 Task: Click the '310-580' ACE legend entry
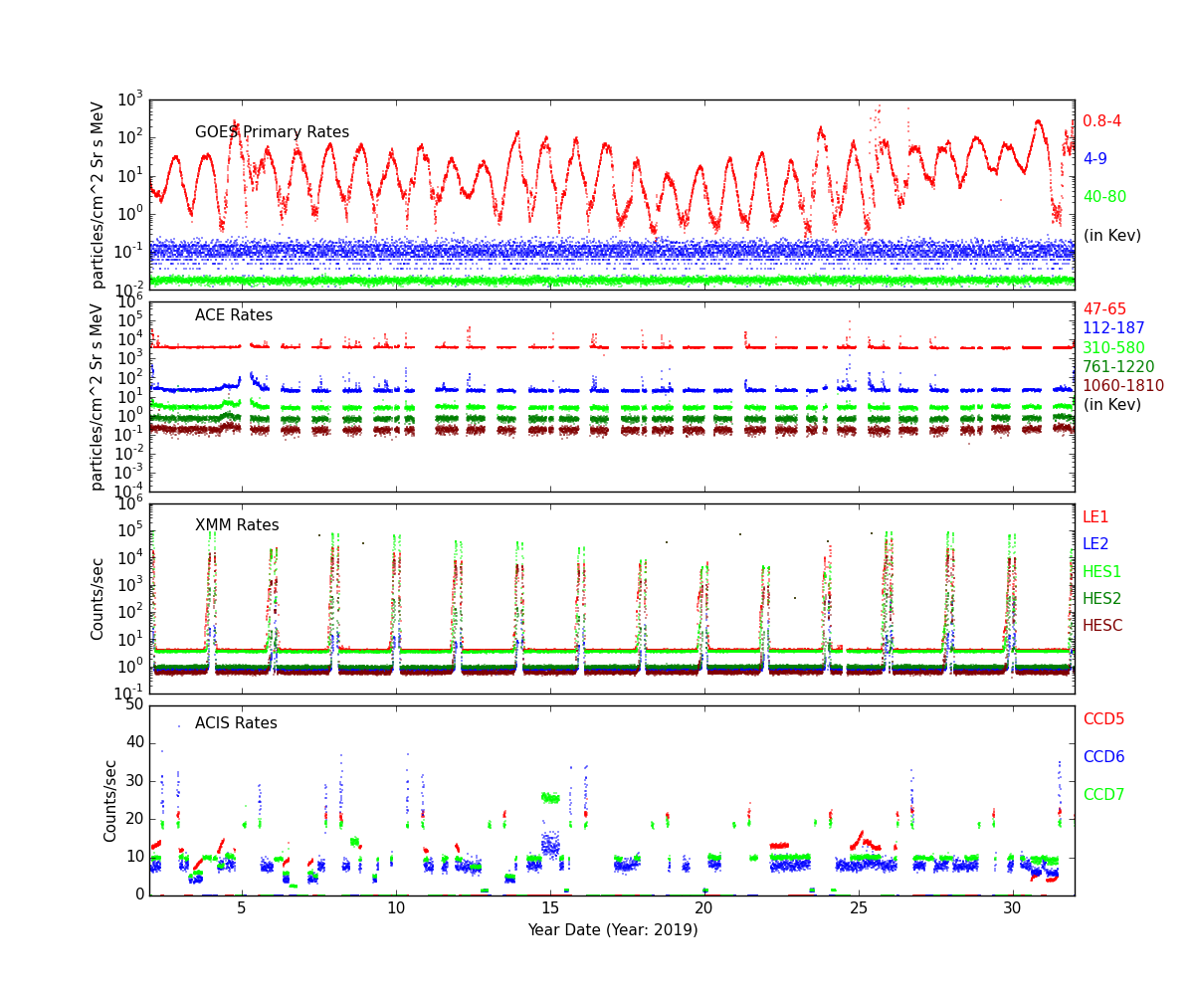tap(1113, 348)
